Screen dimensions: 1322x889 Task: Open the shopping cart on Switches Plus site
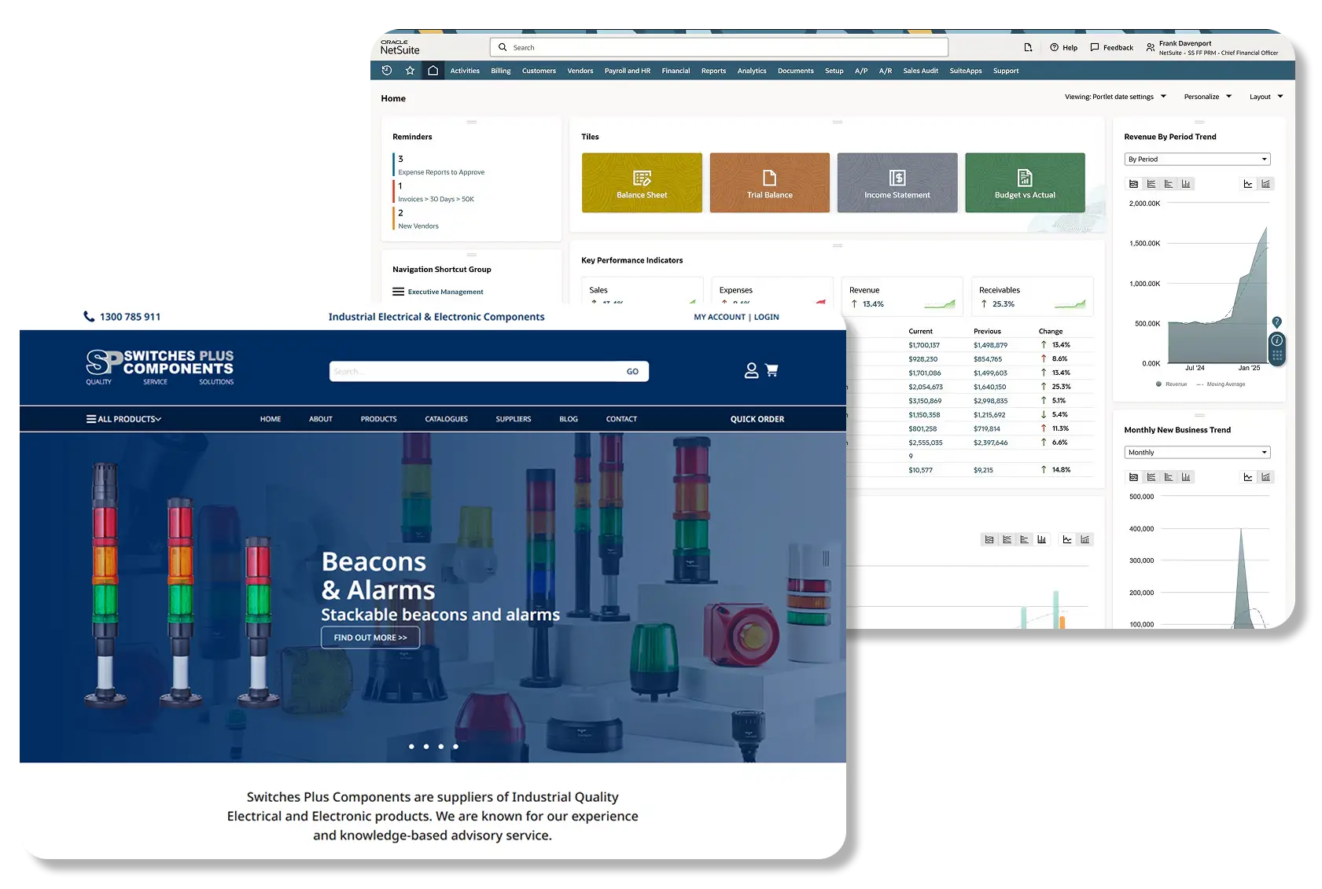(773, 370)
